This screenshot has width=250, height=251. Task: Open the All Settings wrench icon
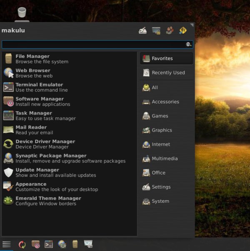click(x=142, y=30)
